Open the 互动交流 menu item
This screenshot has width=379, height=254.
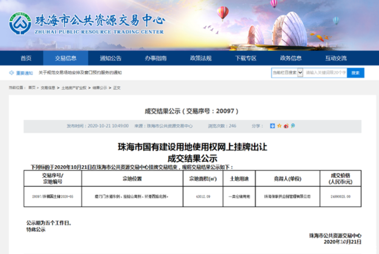(336, 58)
